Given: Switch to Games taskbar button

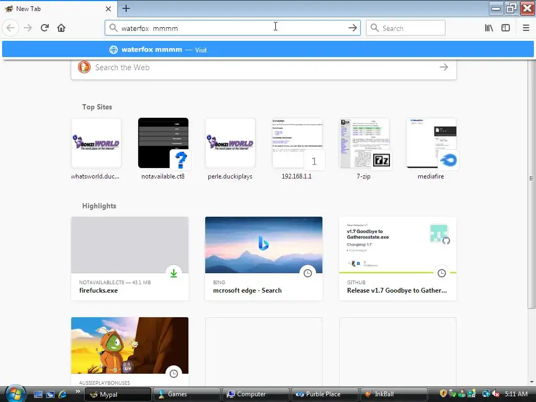Looking at the screenshot, I should [x=187, y=394].
